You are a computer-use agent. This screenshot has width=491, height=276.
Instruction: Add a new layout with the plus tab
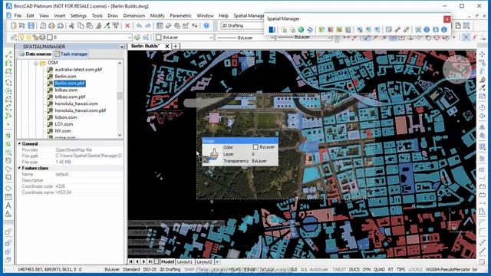(217, 261)
